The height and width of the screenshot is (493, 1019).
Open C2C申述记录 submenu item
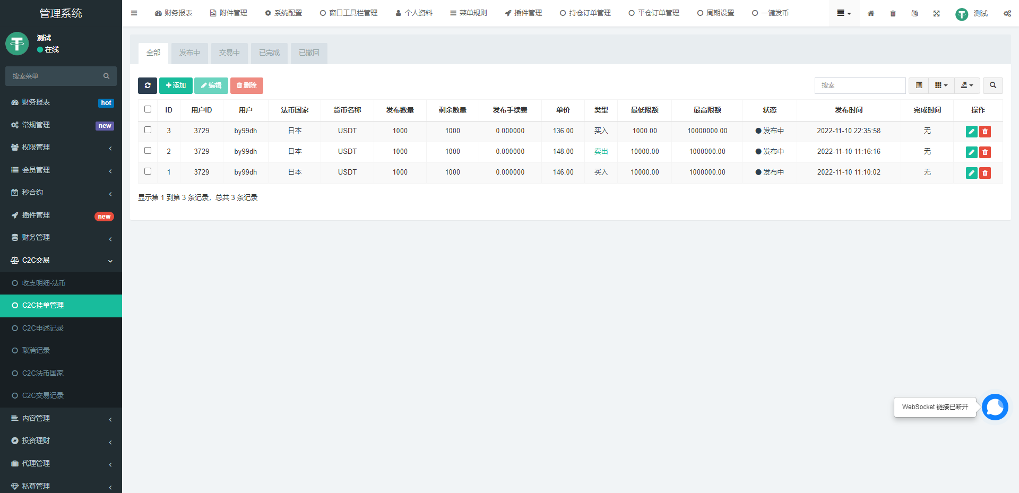(61, 328)
